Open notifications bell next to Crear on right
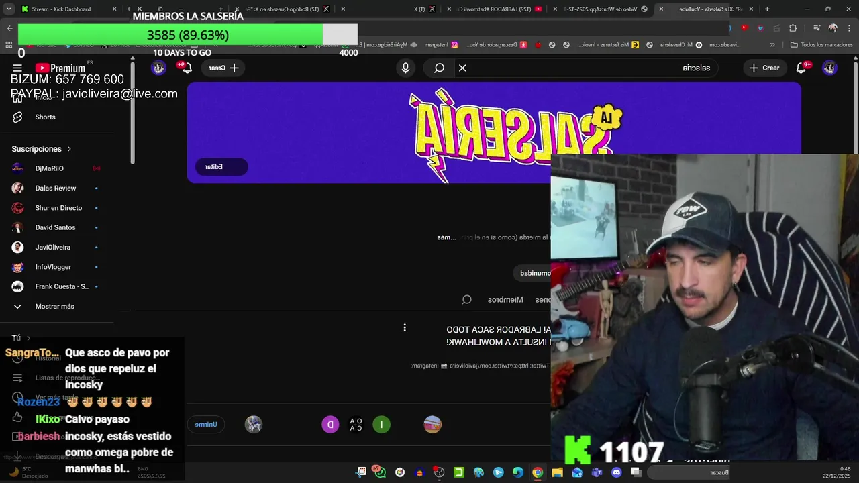 click(x=801, y=68)
